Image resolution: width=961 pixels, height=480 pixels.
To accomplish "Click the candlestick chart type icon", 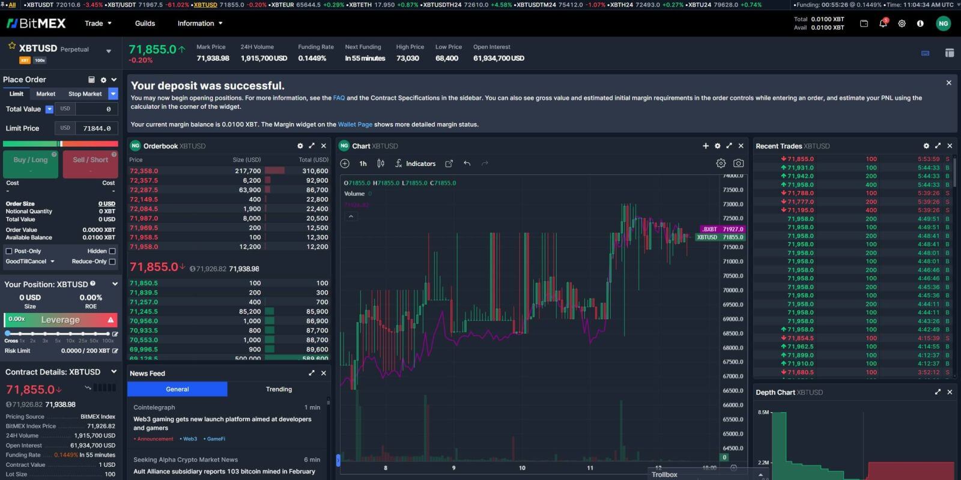I will point(380,163).
